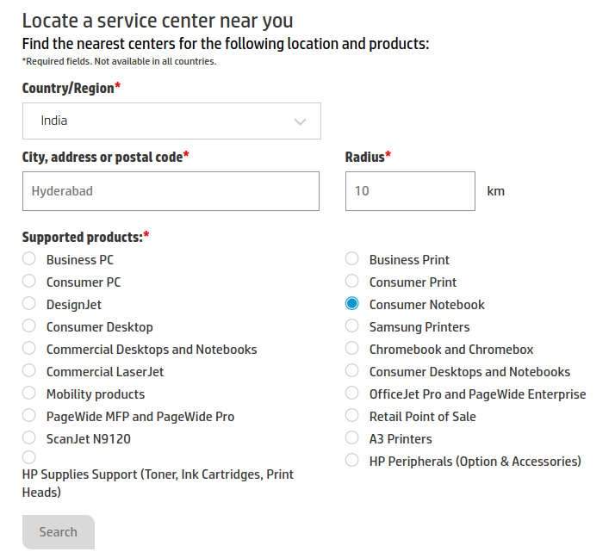615x558 pixels.
Task: Select the A3 Printers radio button
Action: point(352,438)
